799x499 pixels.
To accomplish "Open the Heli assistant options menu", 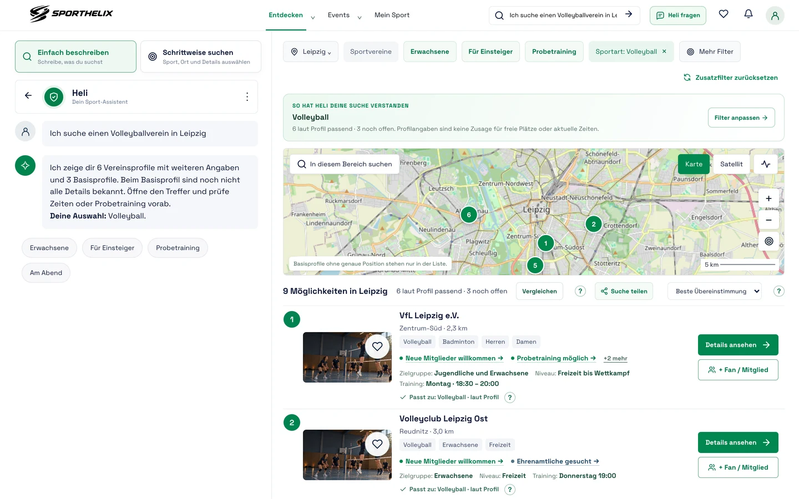I will pos(247,96).
